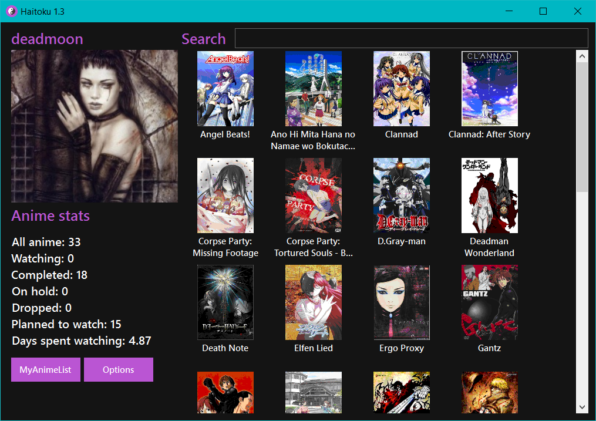Click the Death Note title label
Viewport: 596px width, 421px height.
225,348
